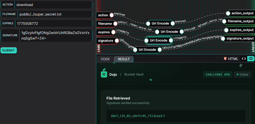Click the File Retrieved heading
The height and width of the screenshot is (124, 255).
tap(118, 98)
